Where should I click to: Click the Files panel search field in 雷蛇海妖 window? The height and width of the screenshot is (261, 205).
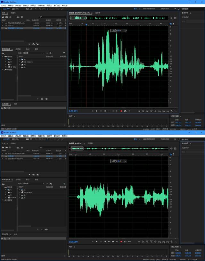click(x=53, y=17)
